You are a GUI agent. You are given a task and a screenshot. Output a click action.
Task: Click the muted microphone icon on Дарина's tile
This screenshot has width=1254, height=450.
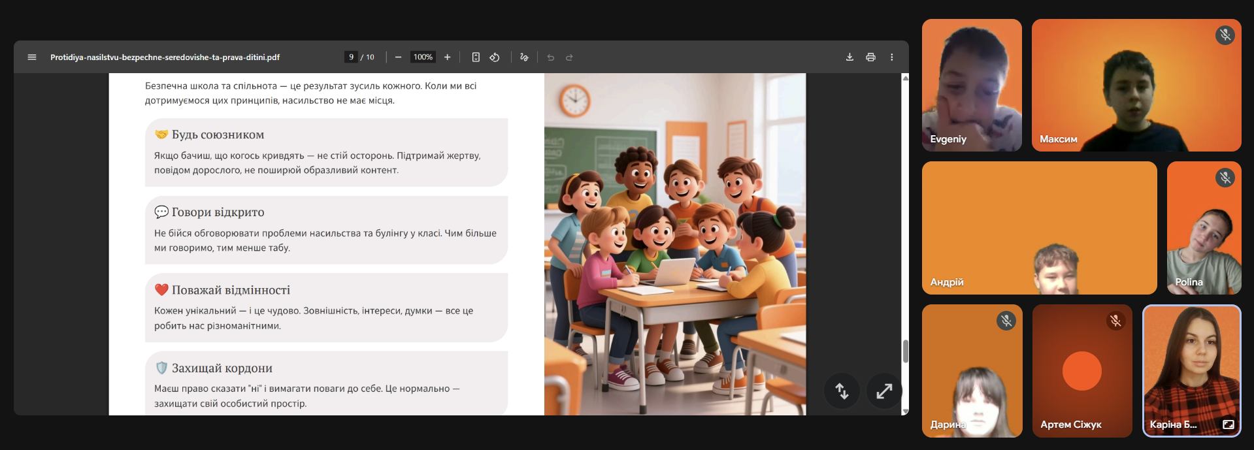[x=1006, y=321]
